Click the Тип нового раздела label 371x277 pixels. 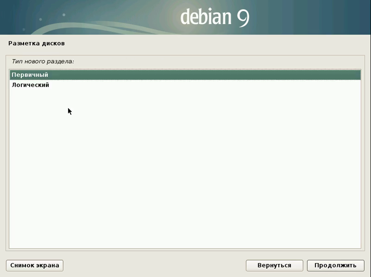coord(42,60)
